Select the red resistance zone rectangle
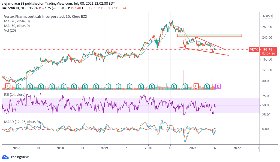Image resolution: width=280 pixels, height=162 pixels. coord(209,35)
